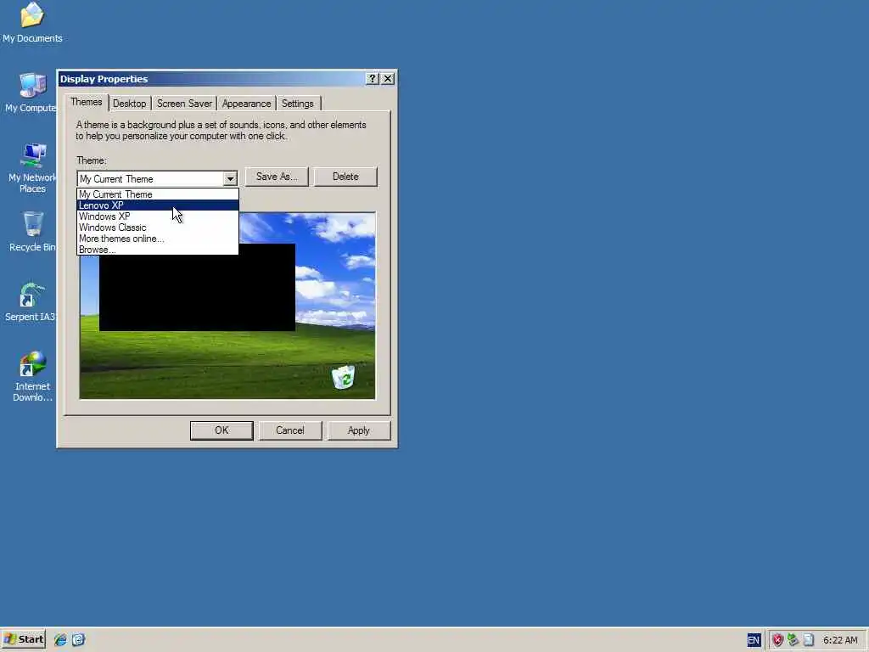Switch to the Desktop tab
The width and height of the screenshot is (869, 652).
130,104
